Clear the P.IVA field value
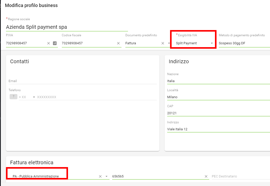 pos(49,43)
